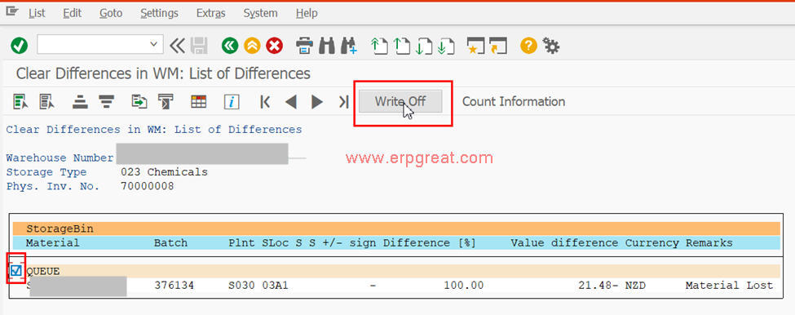Screen dimensions: 795x315
Task: Click the Select All toolbar icon
Action: [20, 101]
